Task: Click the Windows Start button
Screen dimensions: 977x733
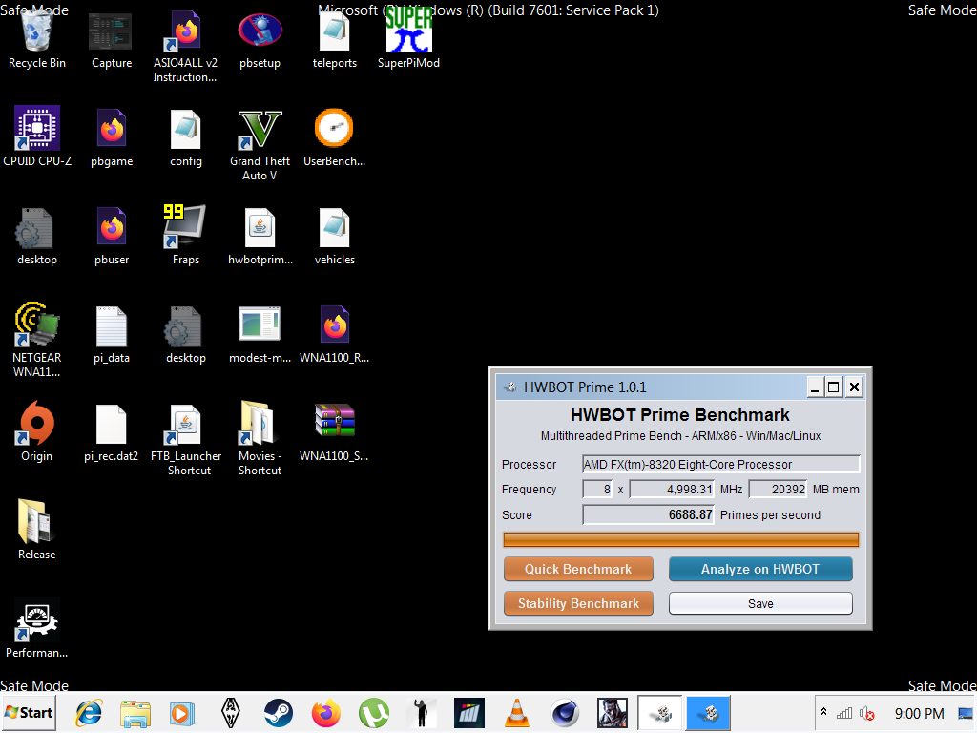Action: point(29,713)
